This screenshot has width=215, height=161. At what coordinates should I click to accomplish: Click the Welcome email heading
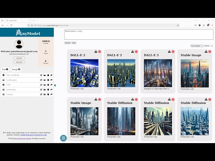(19, 51)
